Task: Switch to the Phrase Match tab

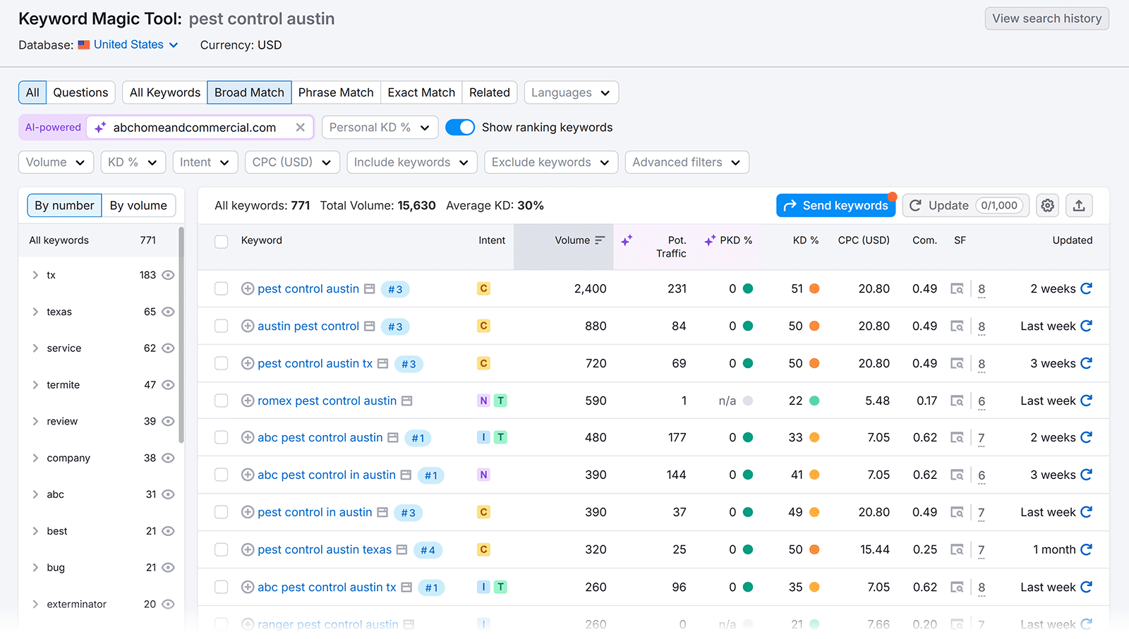Action: click(x=336, y=92)
